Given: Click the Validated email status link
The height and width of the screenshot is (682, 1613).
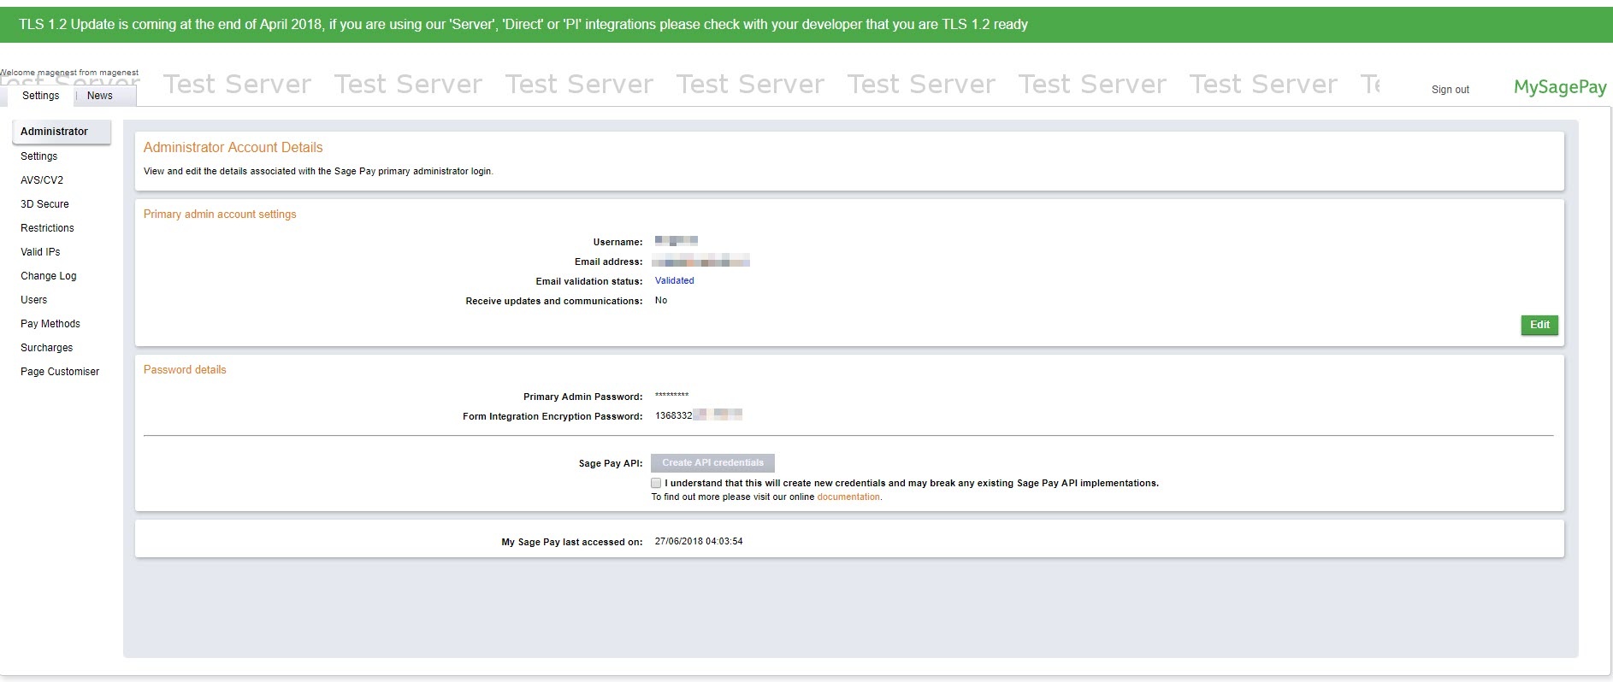Looking at the screenshot, I should 674,280.
